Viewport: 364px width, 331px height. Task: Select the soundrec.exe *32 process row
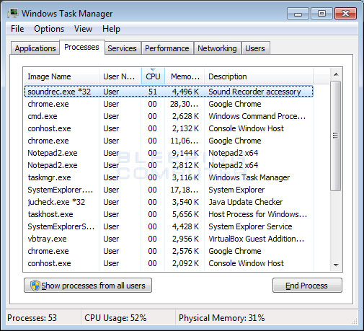169,92
